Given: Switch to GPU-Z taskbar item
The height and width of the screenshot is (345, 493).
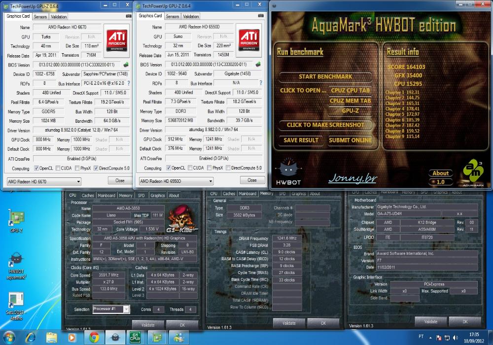Looking at the screenshot, I should [157, 338].
